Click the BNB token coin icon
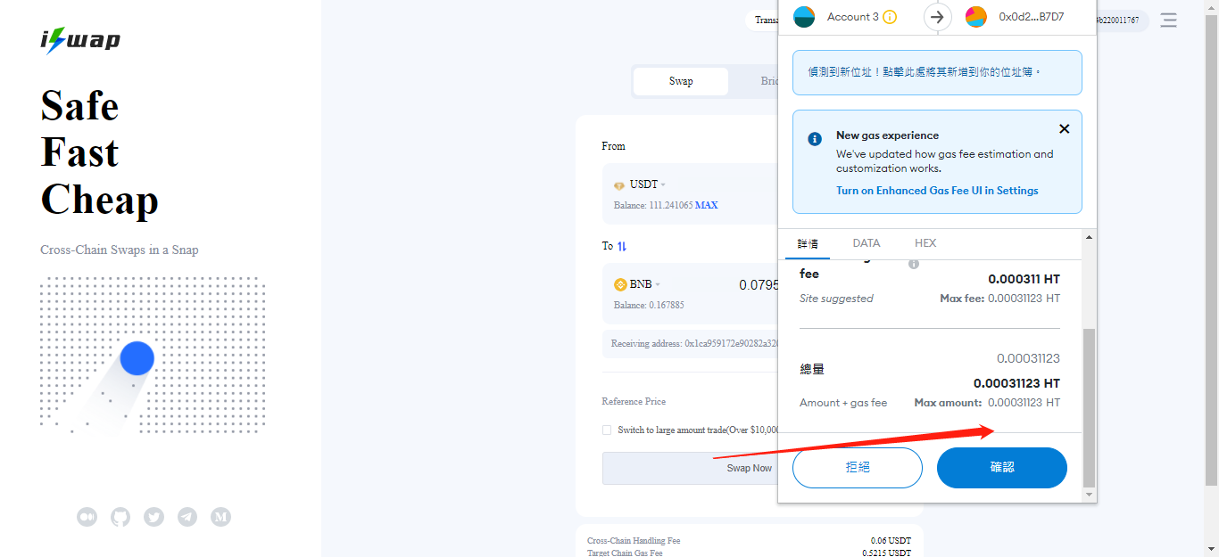 click(620, 285)
